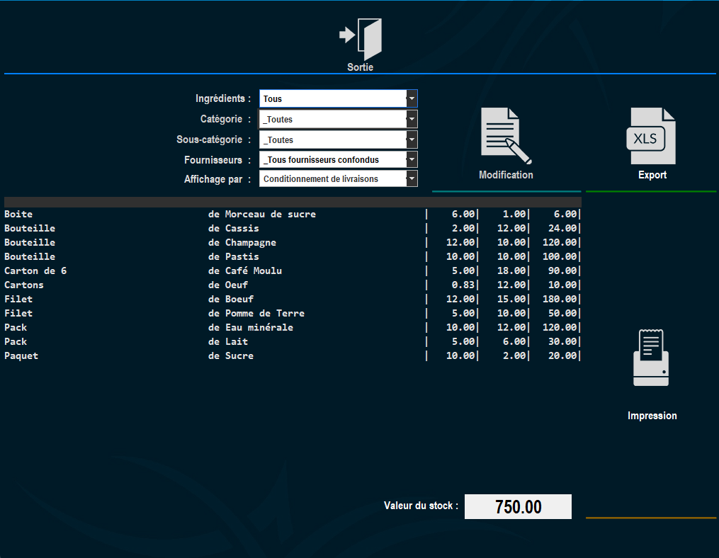Select the Bouteille de Champagne row
This screenshot has height=558, width=719.
click(x=293, y=243)
